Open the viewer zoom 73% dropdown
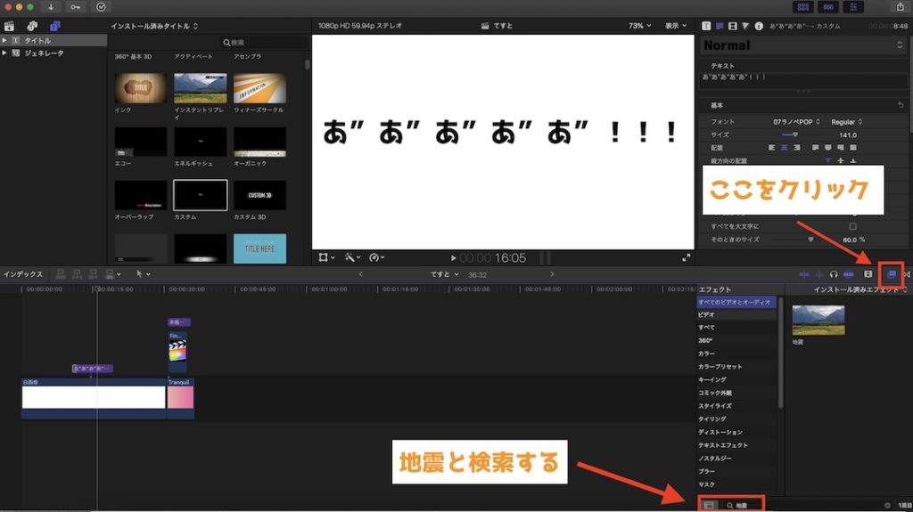 click(639, 26)
